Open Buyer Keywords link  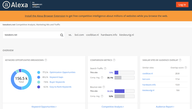[x=57, y=82]
